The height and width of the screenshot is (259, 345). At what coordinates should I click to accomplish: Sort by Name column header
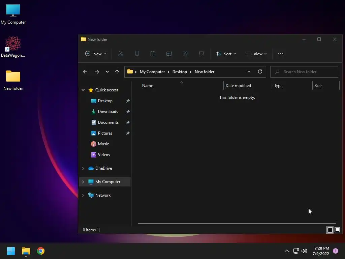click(148, 86)
